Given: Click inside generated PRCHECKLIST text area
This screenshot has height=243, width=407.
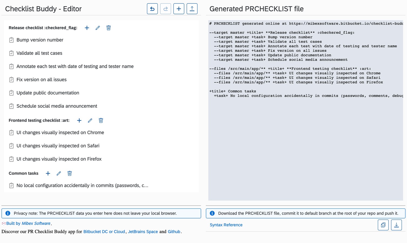Looking at the screenshot, I should coord(305,110).
